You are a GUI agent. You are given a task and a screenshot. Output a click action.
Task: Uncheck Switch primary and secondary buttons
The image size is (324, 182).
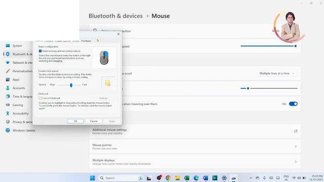(40, 51)
